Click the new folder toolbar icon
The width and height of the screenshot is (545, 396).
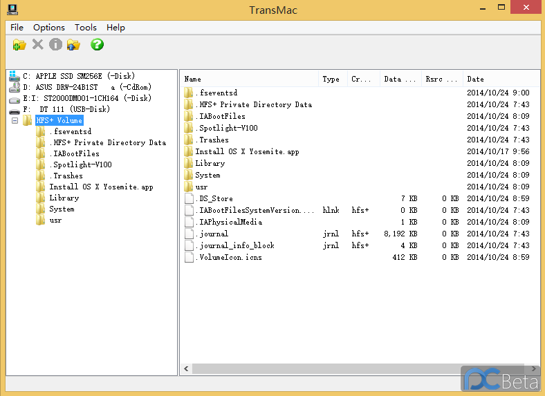pyautogui.click(x=19, y=45)
